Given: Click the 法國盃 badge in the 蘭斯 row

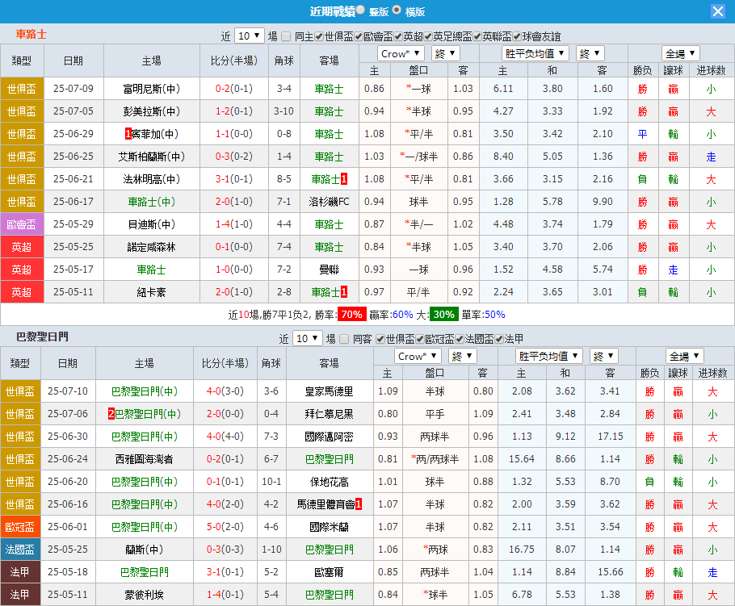Looking at the screenshot, I should pyautogui.click(x=22, y=549).
